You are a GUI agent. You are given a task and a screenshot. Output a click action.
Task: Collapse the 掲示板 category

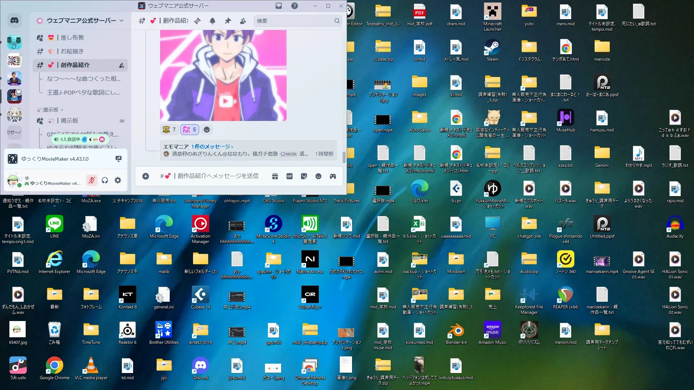[x=51, y=110]
